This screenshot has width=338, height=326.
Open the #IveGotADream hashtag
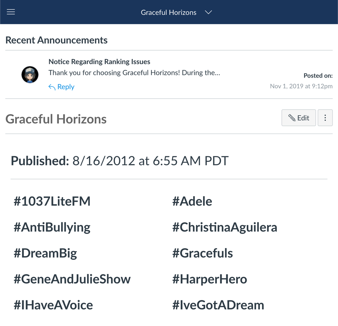(x=218, y=305)
